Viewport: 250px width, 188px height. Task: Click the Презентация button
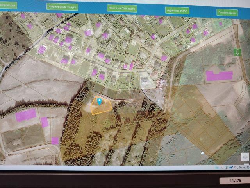(x=227, y=12)
